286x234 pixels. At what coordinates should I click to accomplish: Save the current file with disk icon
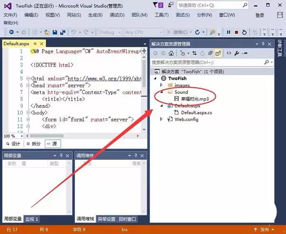[x=55, y=32]
